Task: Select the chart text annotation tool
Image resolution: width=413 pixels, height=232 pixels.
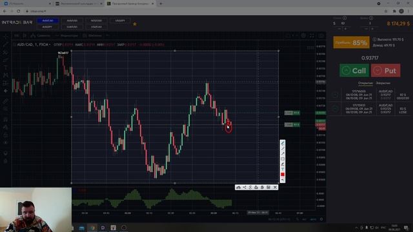Action: [6, 68]
